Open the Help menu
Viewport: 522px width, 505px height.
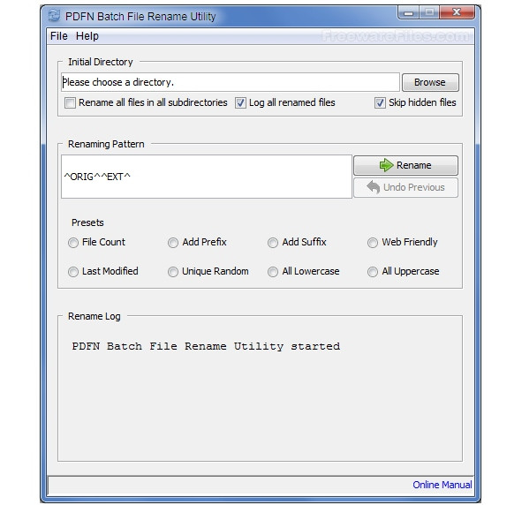click(x=87, y=36)
